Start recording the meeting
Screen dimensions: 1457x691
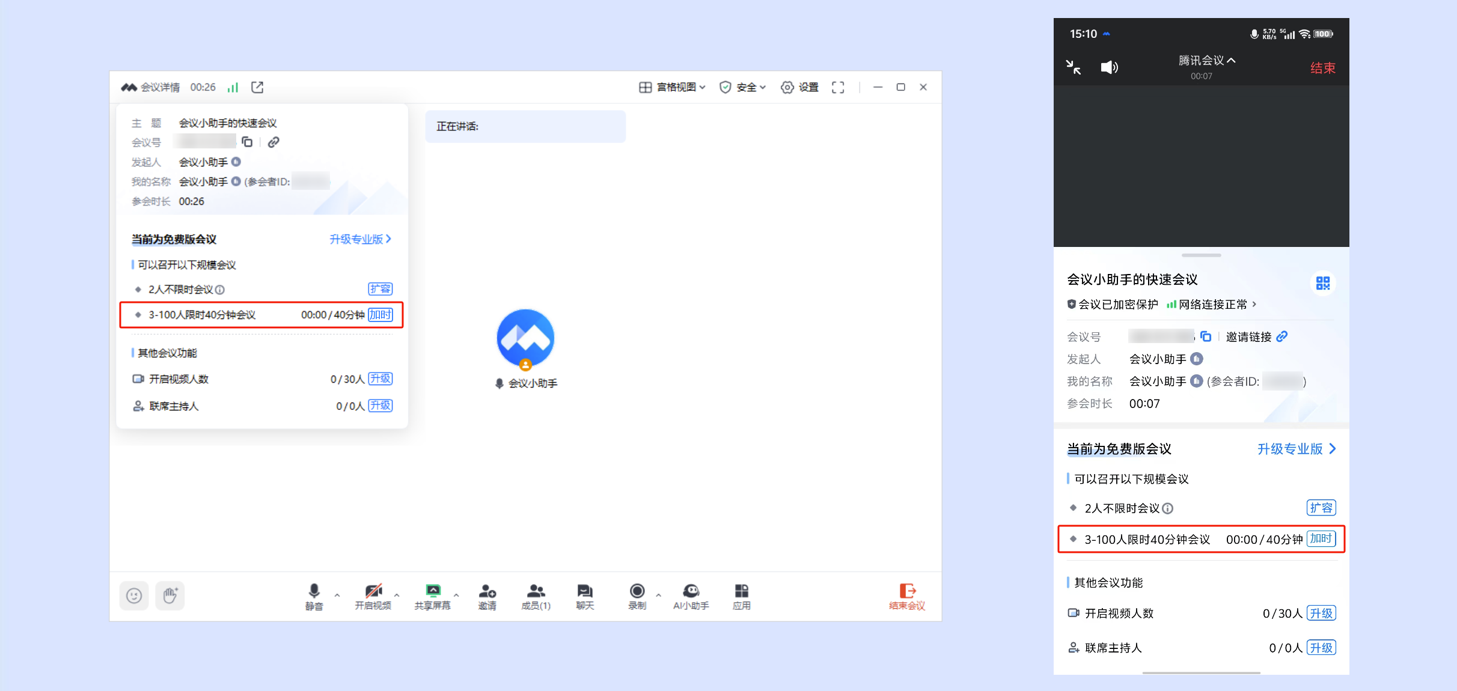coord(637,597)
